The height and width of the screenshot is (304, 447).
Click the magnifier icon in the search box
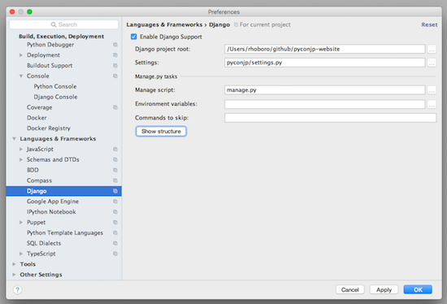coord(54,24)
